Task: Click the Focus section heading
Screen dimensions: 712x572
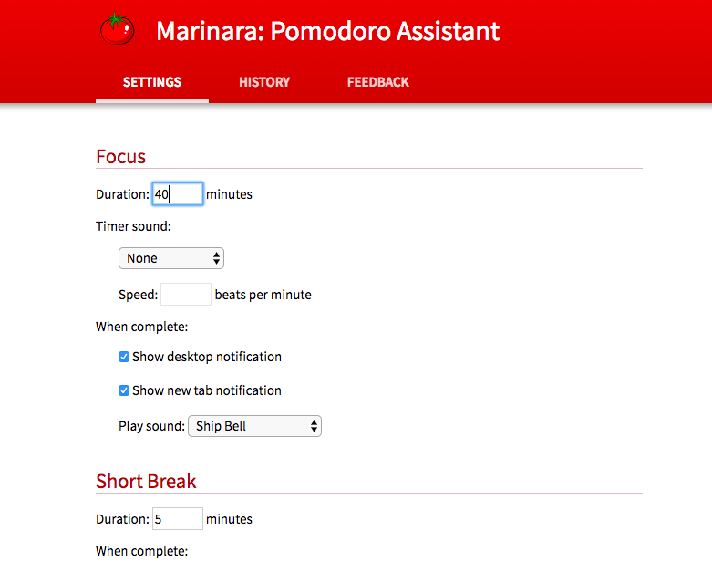Action: 120,157
